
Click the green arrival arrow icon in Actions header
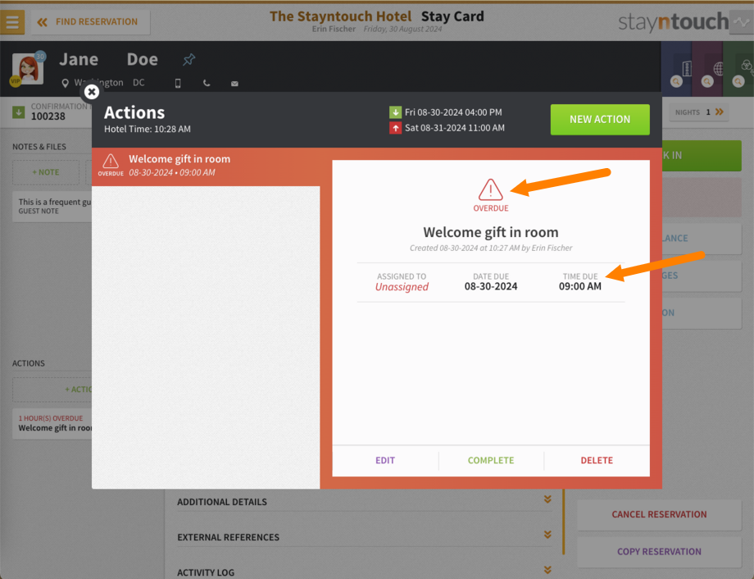pos(395,112)
